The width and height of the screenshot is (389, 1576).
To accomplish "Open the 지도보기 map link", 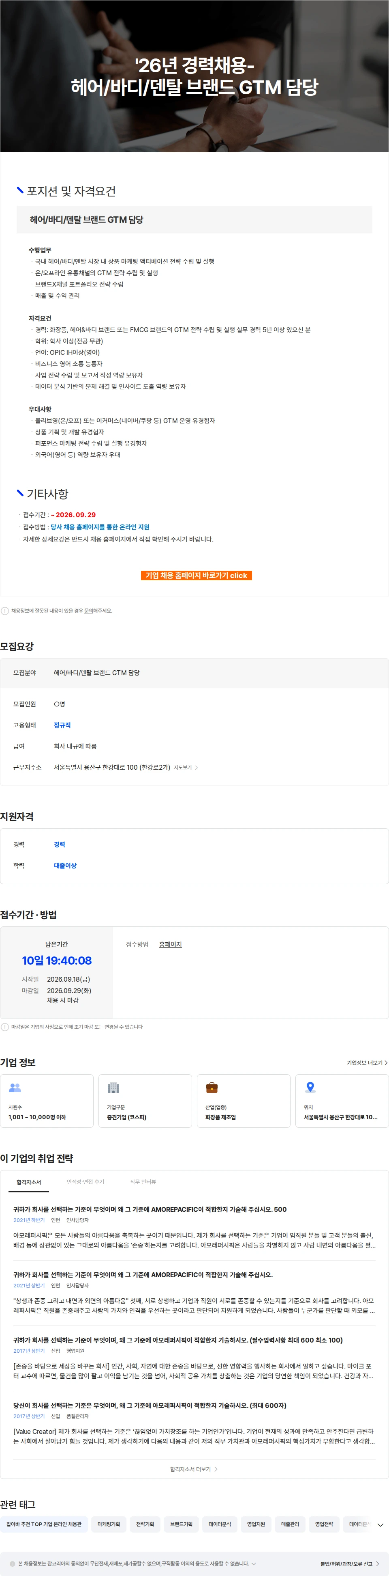I will coord(183,767).
